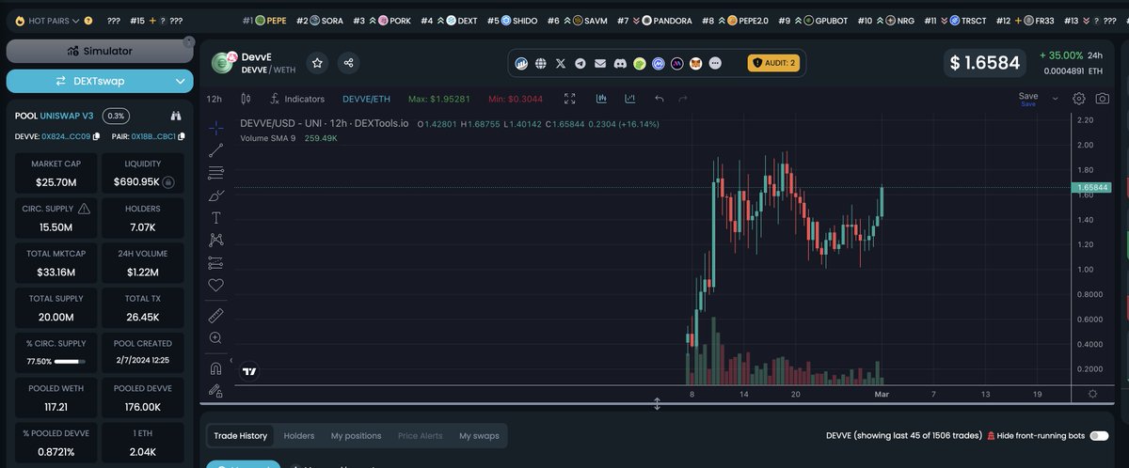Click the bar chart data icon in chart toolbar
1129x468 pixels.
tap(600, 99)
